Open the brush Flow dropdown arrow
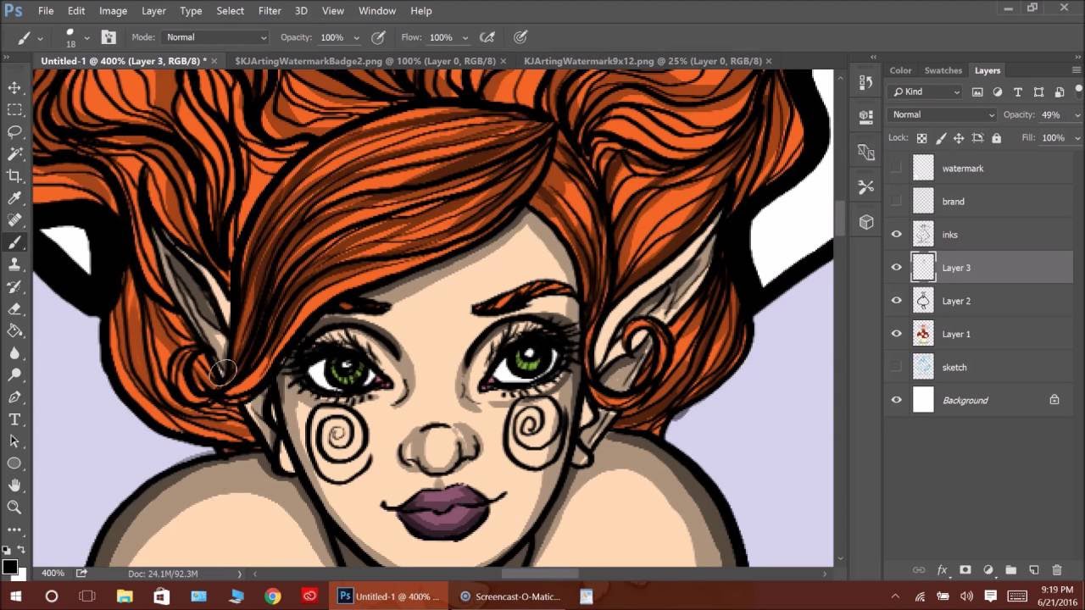 tap(465, 37)
